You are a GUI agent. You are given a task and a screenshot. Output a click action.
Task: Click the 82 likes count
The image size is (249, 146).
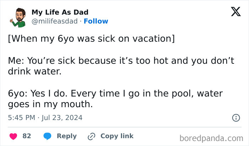point(27,136)
